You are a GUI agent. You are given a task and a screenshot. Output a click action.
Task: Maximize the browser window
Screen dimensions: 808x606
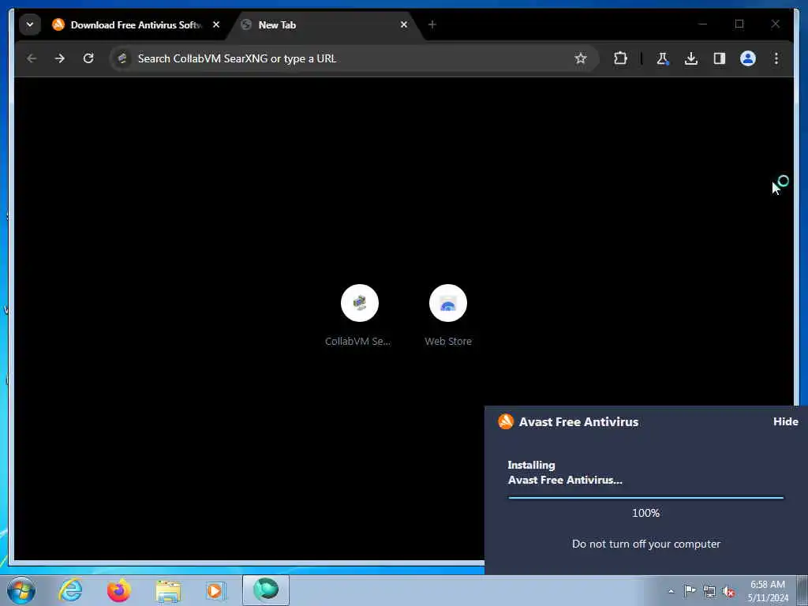point(739,24)
